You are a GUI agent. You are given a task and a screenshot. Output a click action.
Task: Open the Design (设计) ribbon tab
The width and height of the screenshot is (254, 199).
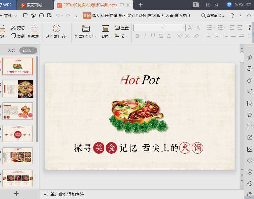[x=105, y=16]
